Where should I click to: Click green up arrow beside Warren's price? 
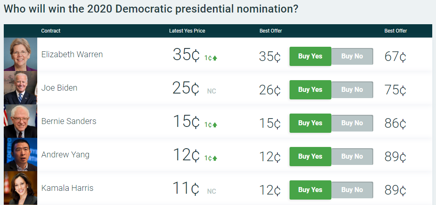[215, 58]
